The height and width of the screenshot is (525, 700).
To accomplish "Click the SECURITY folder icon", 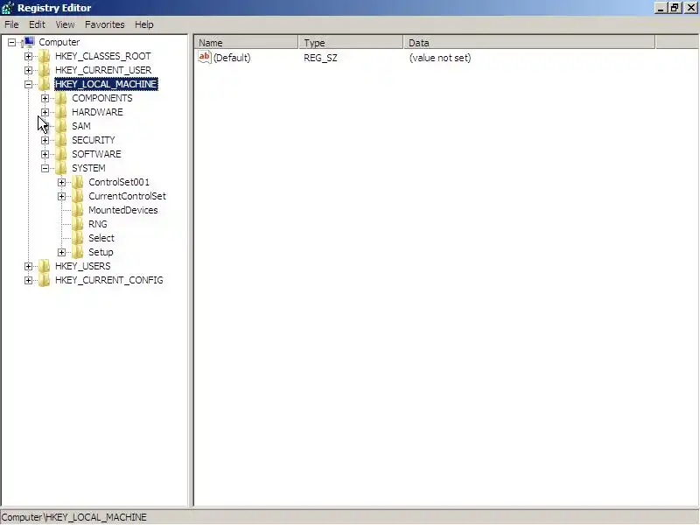I will click(60, 140).
